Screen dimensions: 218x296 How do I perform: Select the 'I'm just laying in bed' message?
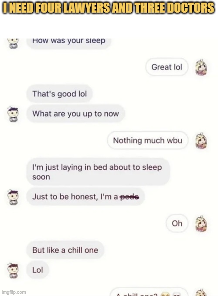[x=98, y=172]
